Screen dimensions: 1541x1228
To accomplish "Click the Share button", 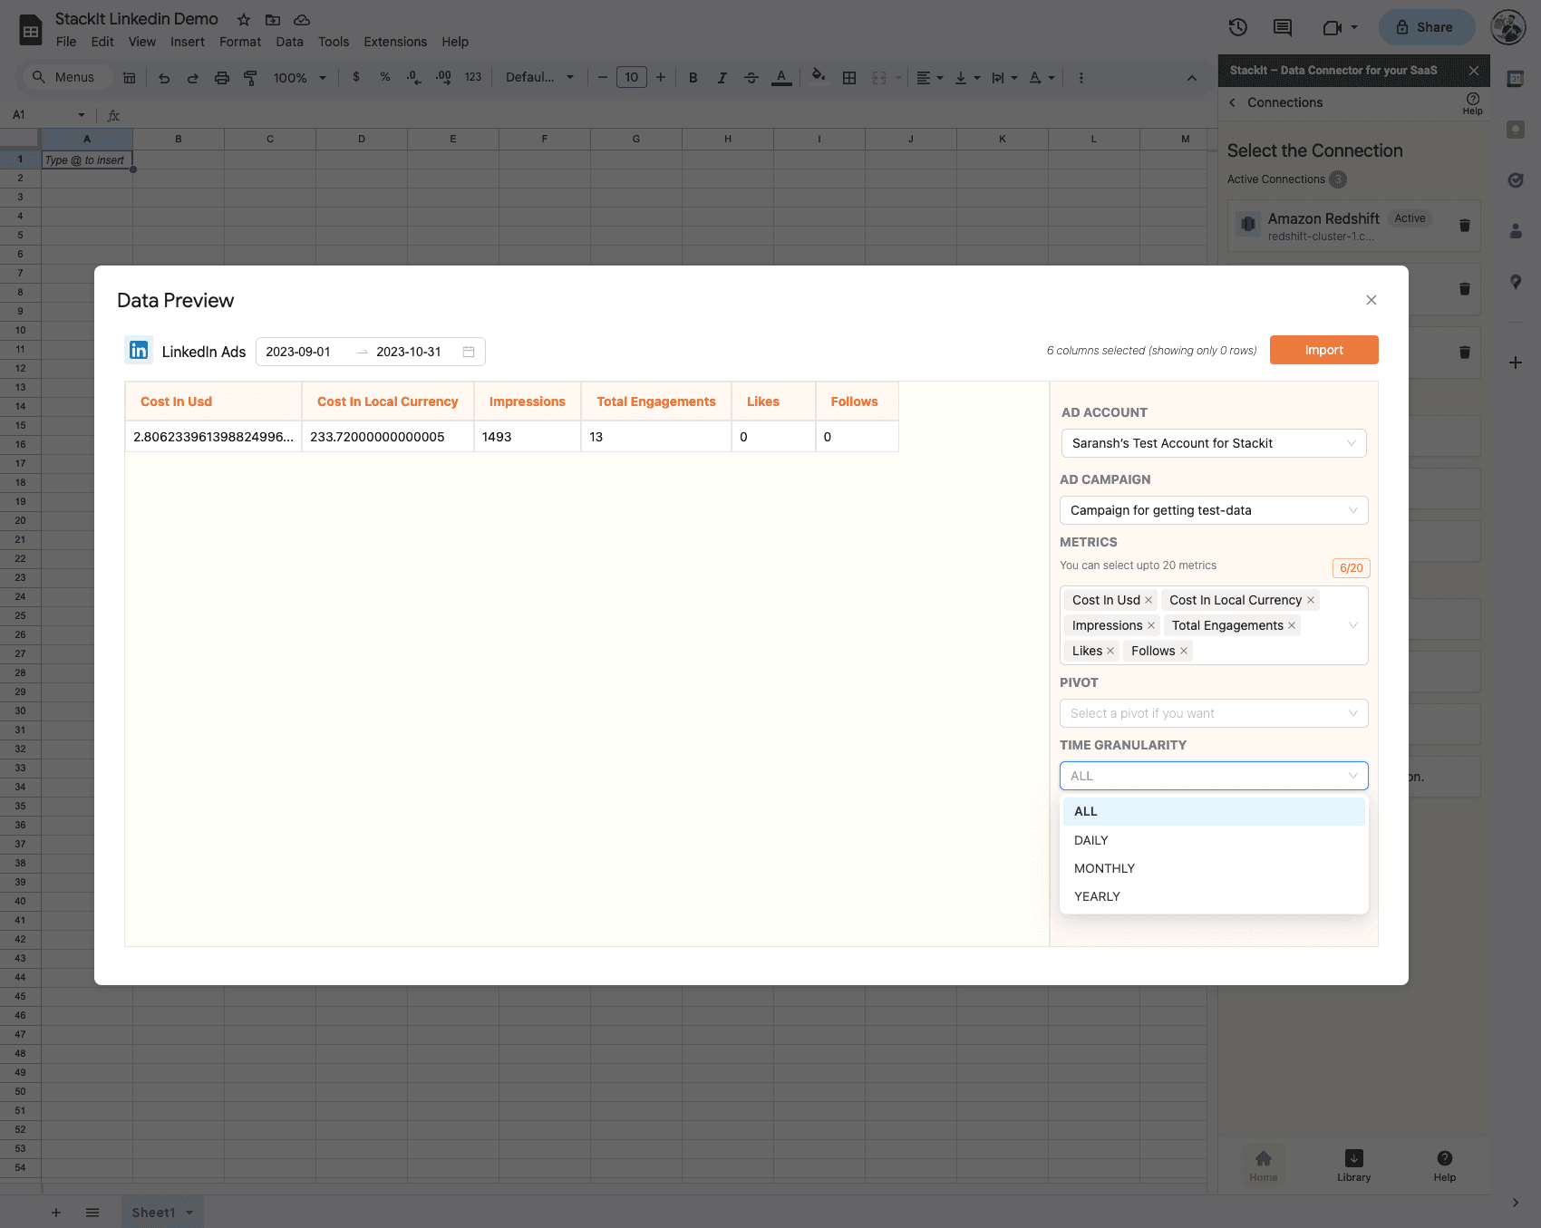I will (1426, 27).
